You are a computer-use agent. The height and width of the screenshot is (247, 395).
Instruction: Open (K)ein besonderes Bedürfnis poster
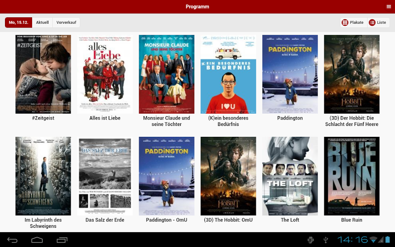228,74
